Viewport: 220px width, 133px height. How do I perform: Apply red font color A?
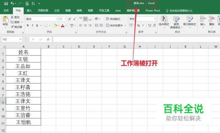point(63,25)
